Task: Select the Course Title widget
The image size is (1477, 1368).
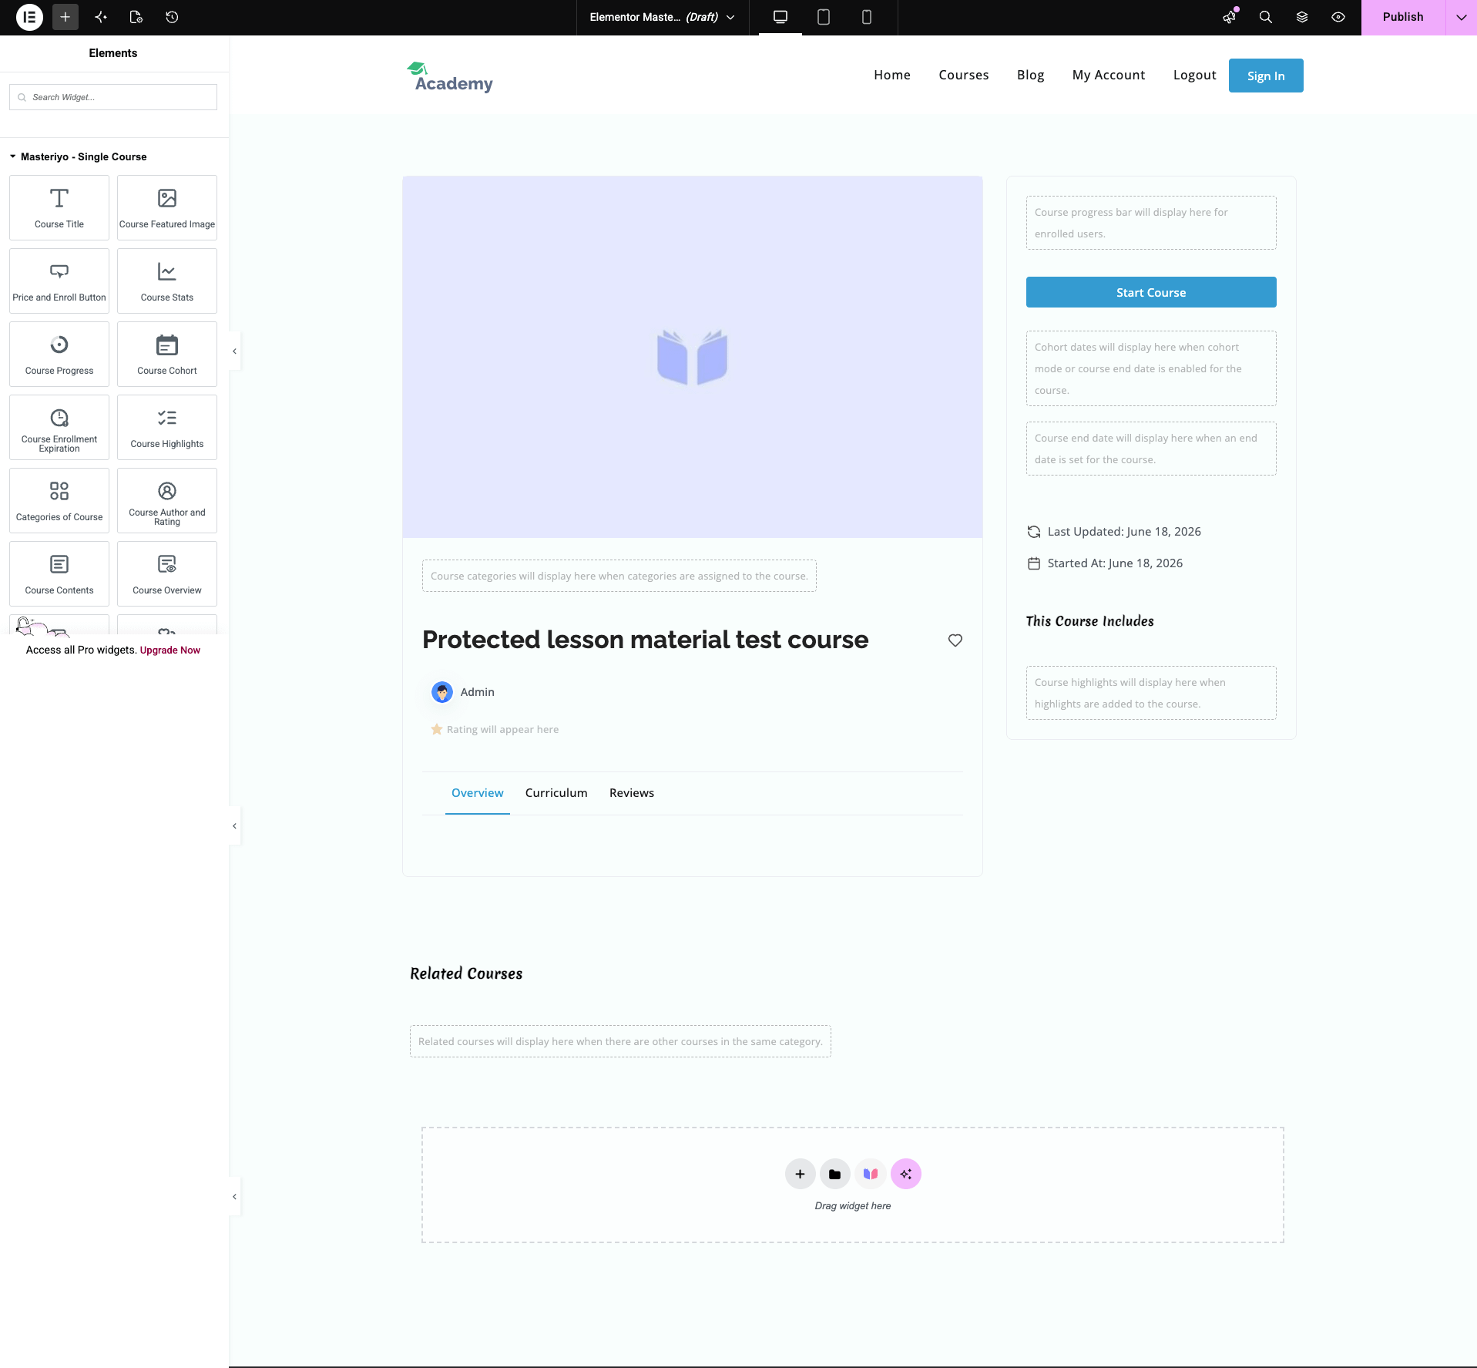Action: click(59, 207)
